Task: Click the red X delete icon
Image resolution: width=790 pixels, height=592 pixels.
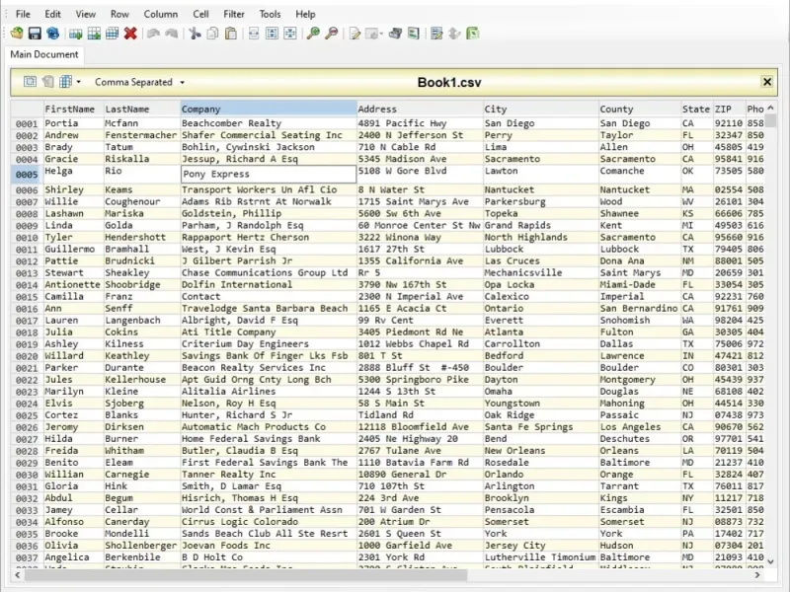Action: 130,34
